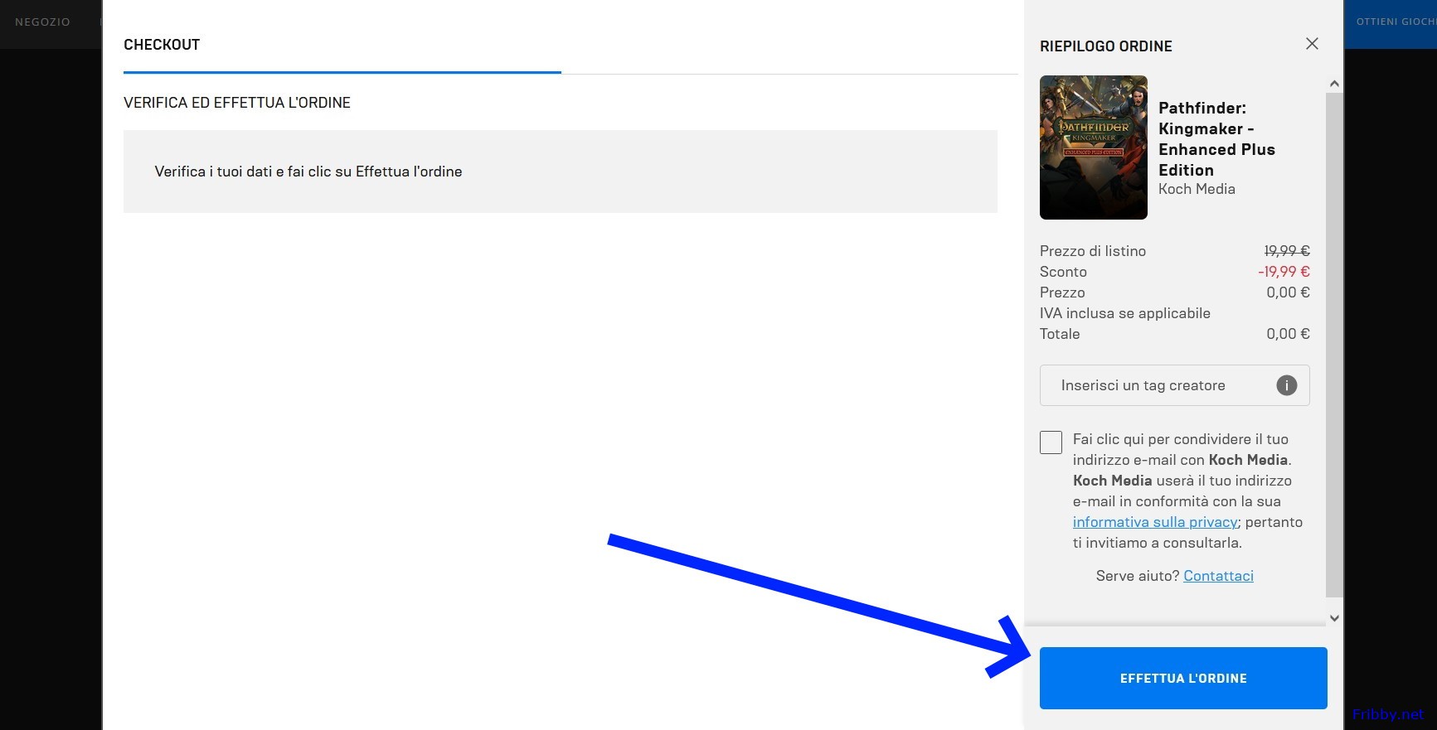Click the scrollbar down arrow

click(x=1333, y=618)
